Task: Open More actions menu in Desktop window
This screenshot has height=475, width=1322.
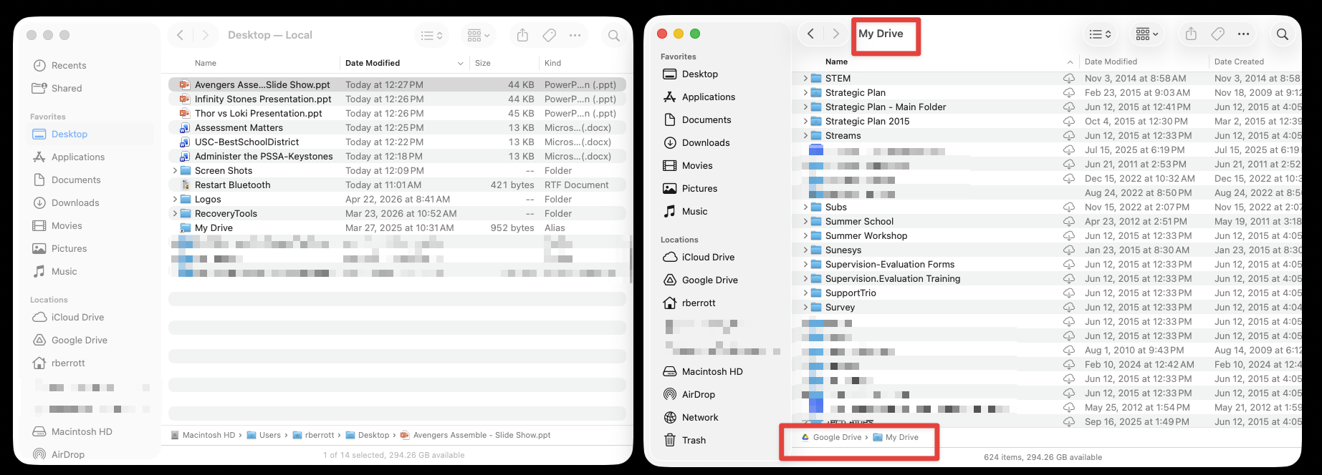Action: (575, 35)
